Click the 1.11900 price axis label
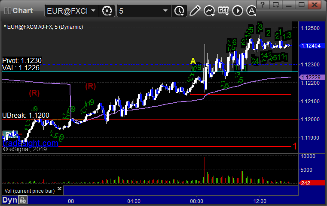This screenshot has height=206, width=327. tap(310, 137)
